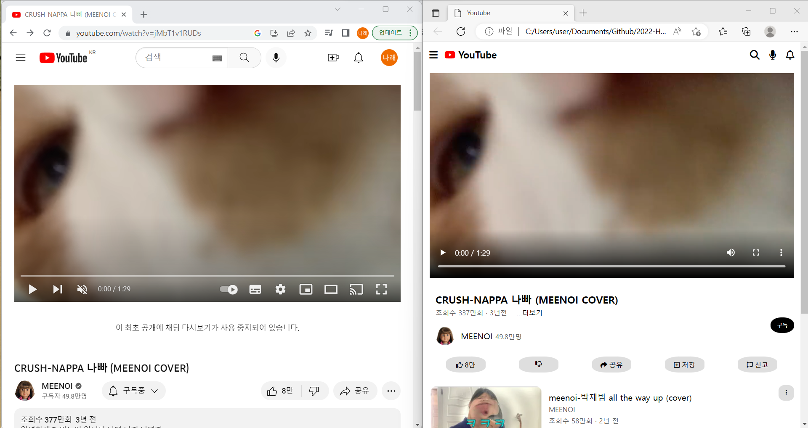808x428 pixels.
Task: Like the video in Chrome window
Action: point(280,391)
